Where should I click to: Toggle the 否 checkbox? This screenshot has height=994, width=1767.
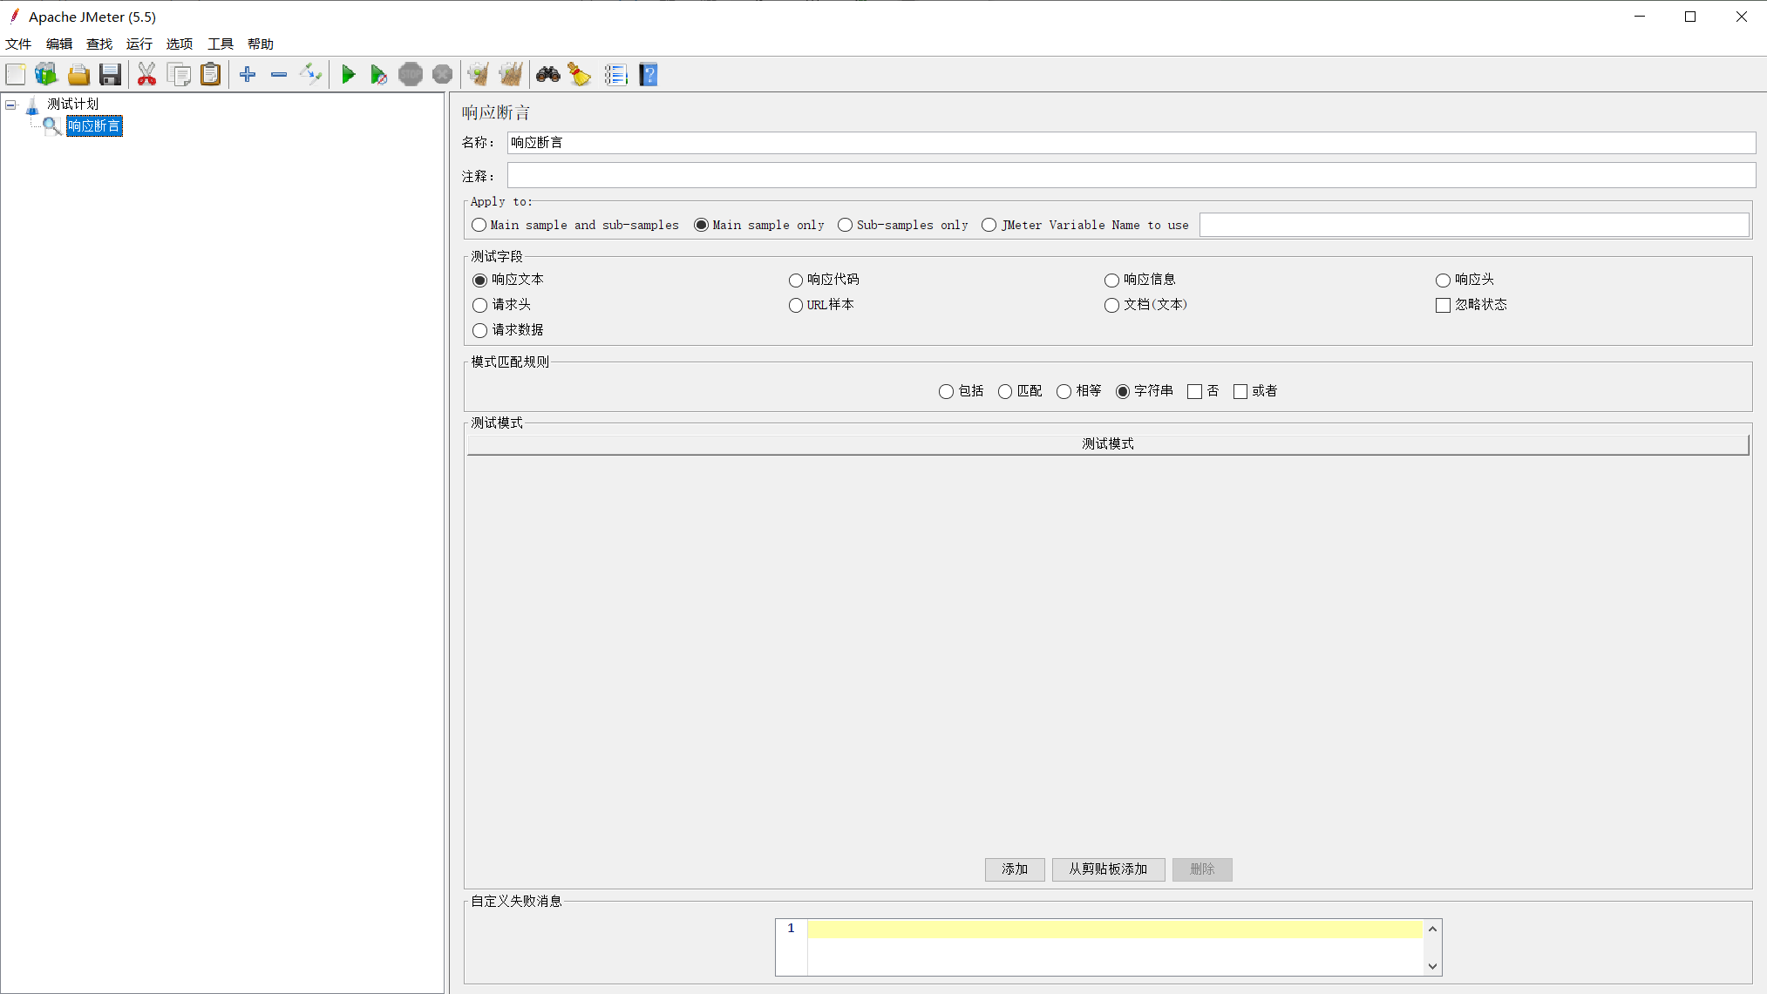(1194, 392)
